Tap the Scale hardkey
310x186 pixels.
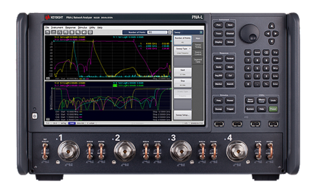pos(218,67)
